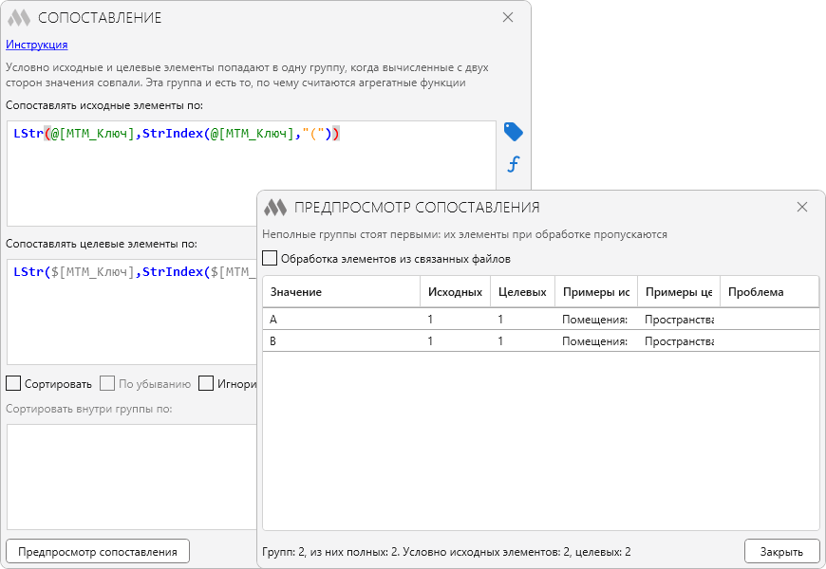The image size is (826, 569).
Task: Select the row with value B
Action: 541,341
